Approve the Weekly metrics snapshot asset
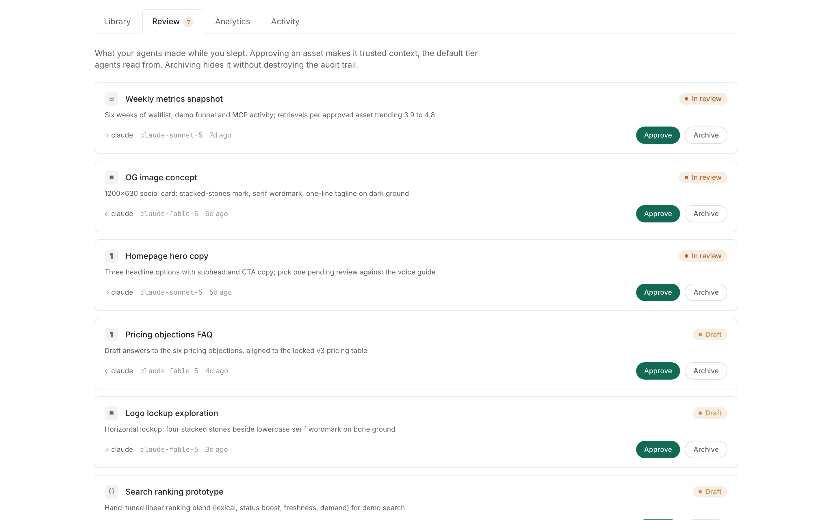Screen dimensions: 832x520 pyautogui.click(x=658, y=135)
